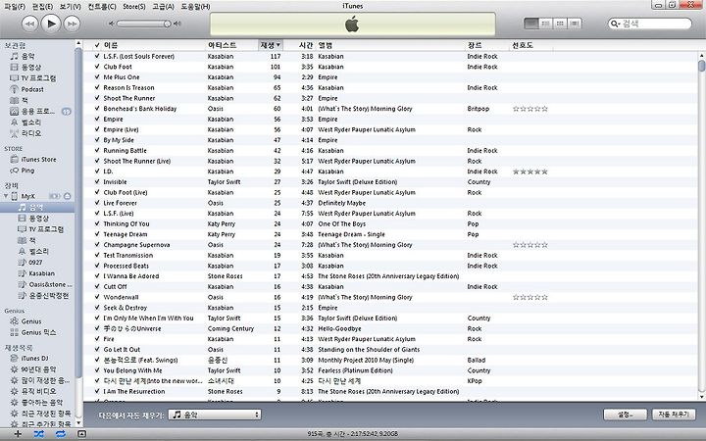
Task: Open the Kasabian playlist on the device
Action: tap(41, 273)
